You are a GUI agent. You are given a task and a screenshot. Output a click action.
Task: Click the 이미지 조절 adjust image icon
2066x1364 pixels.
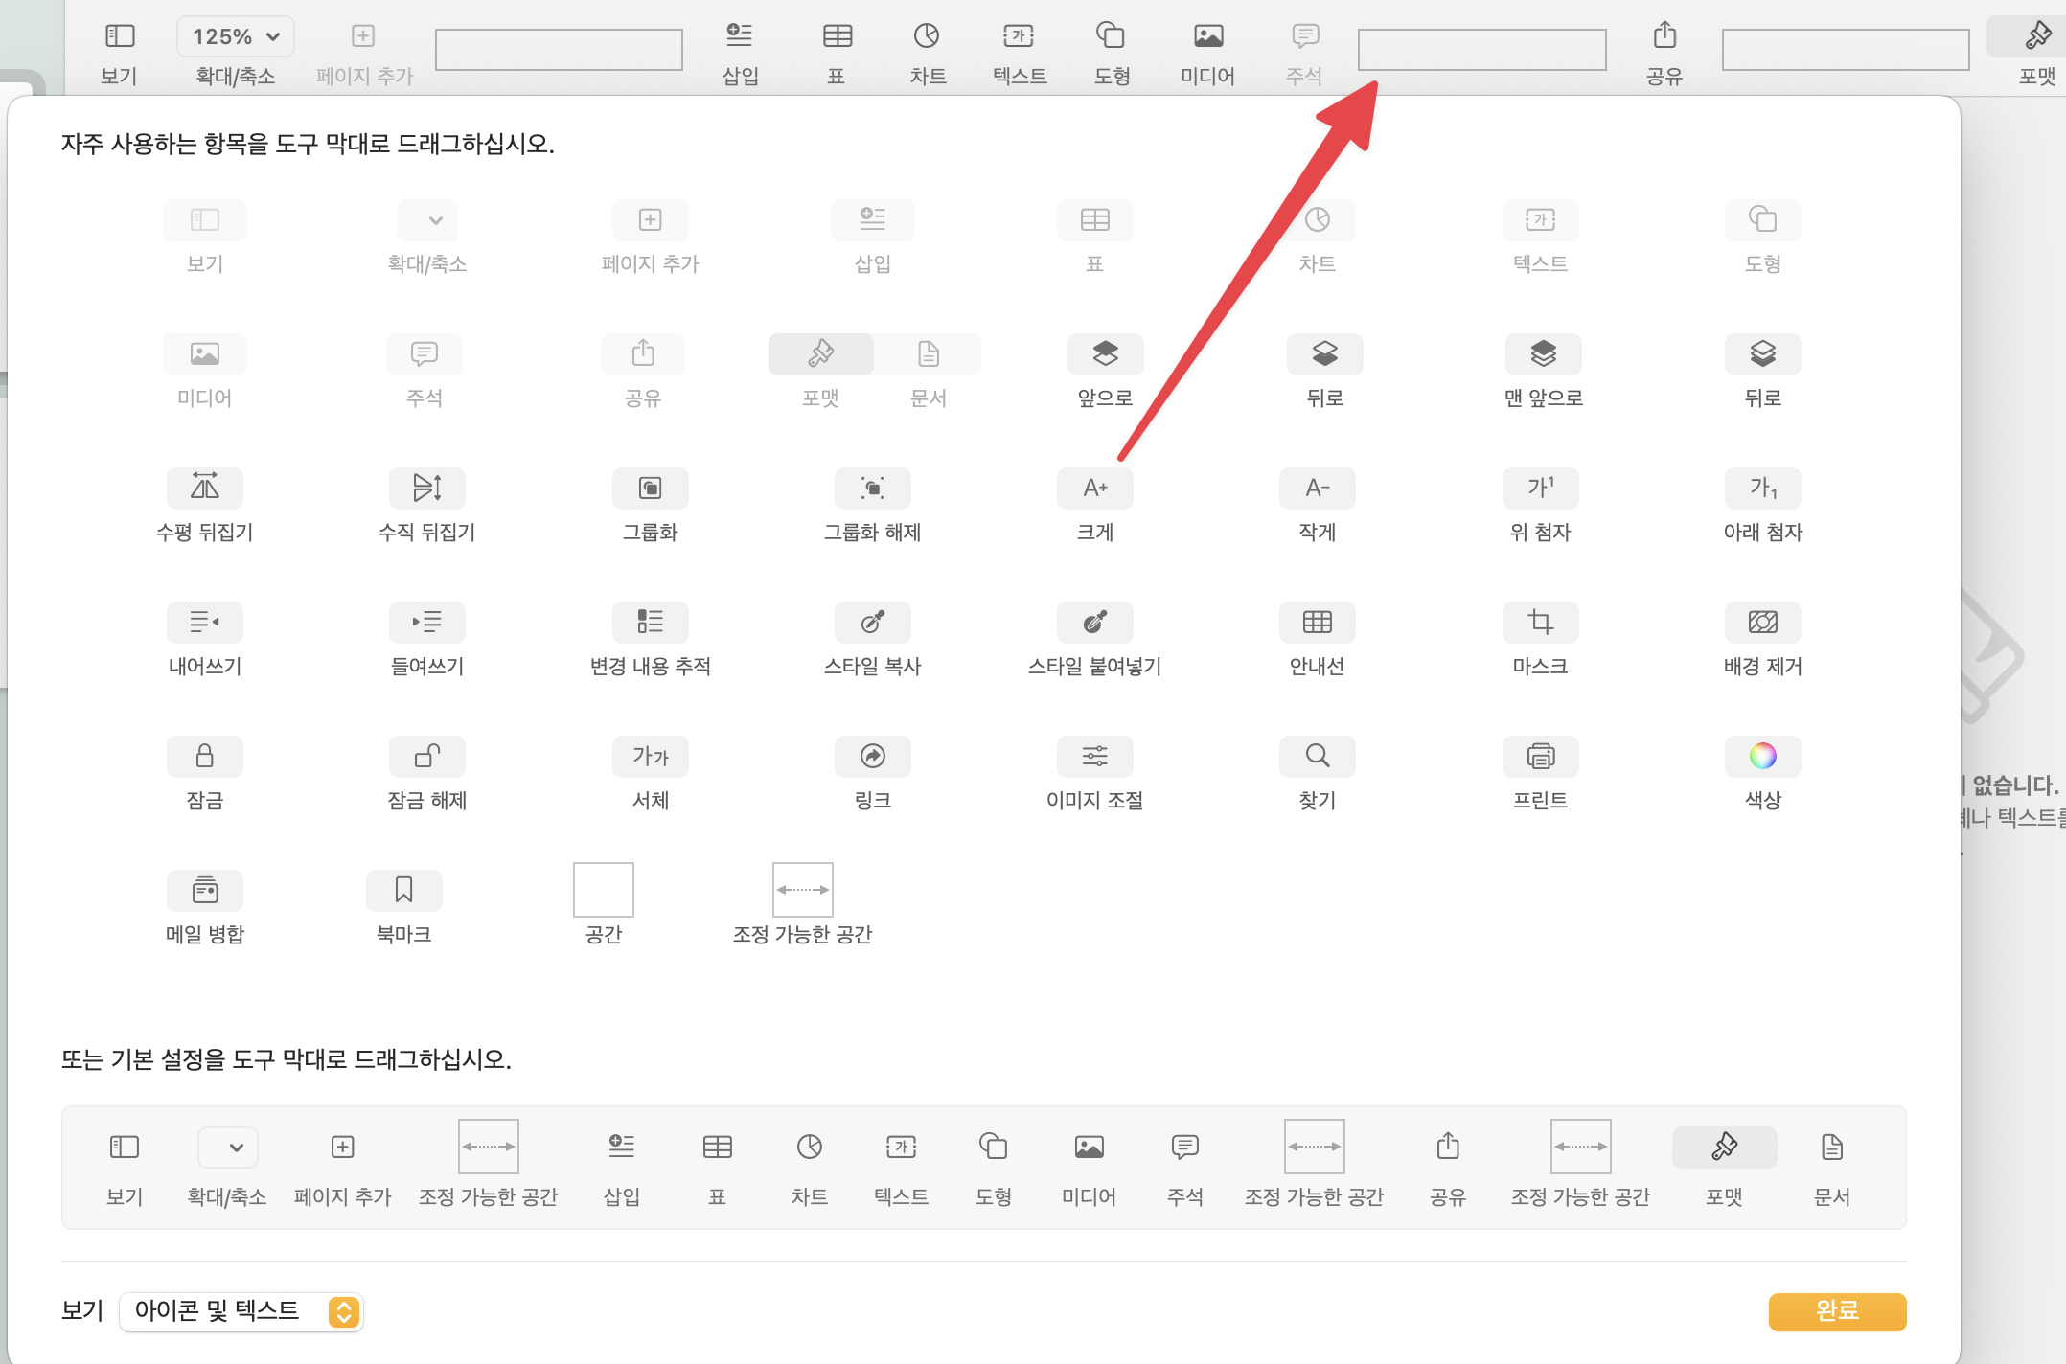click(1094, 757)
